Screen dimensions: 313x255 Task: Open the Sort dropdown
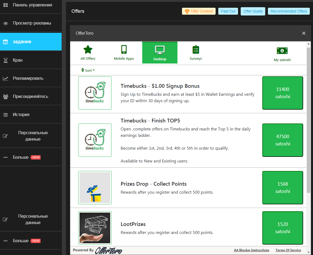pyautogui.click(x=88, y=70)
